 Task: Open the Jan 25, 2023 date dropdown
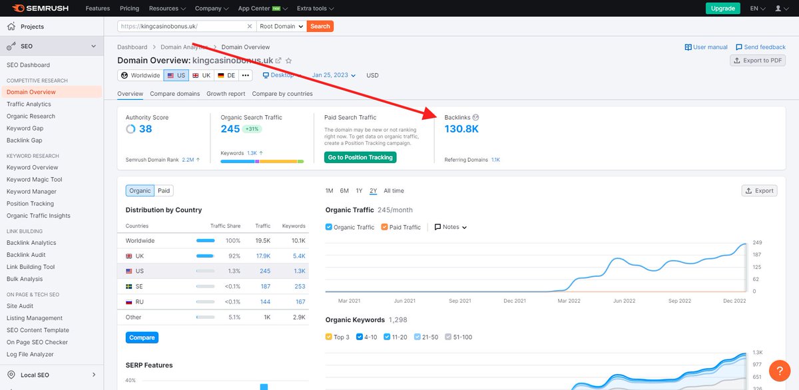tap(334, 75)
